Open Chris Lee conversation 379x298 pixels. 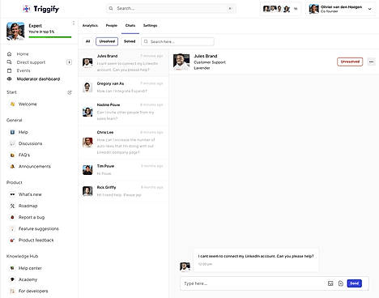coord(124,143)
